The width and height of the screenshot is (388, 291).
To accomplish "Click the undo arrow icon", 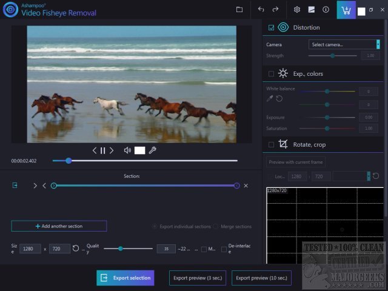I will pos(261,10).
